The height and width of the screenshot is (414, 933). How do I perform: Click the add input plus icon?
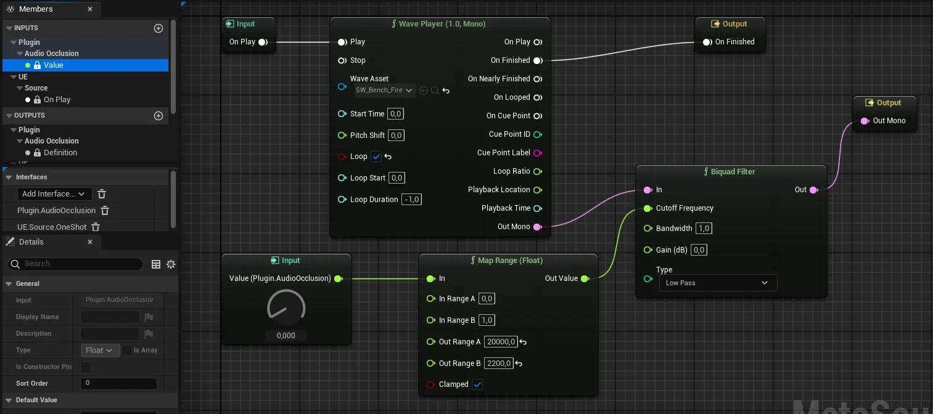pyautogui.click(x=158, y=28)
